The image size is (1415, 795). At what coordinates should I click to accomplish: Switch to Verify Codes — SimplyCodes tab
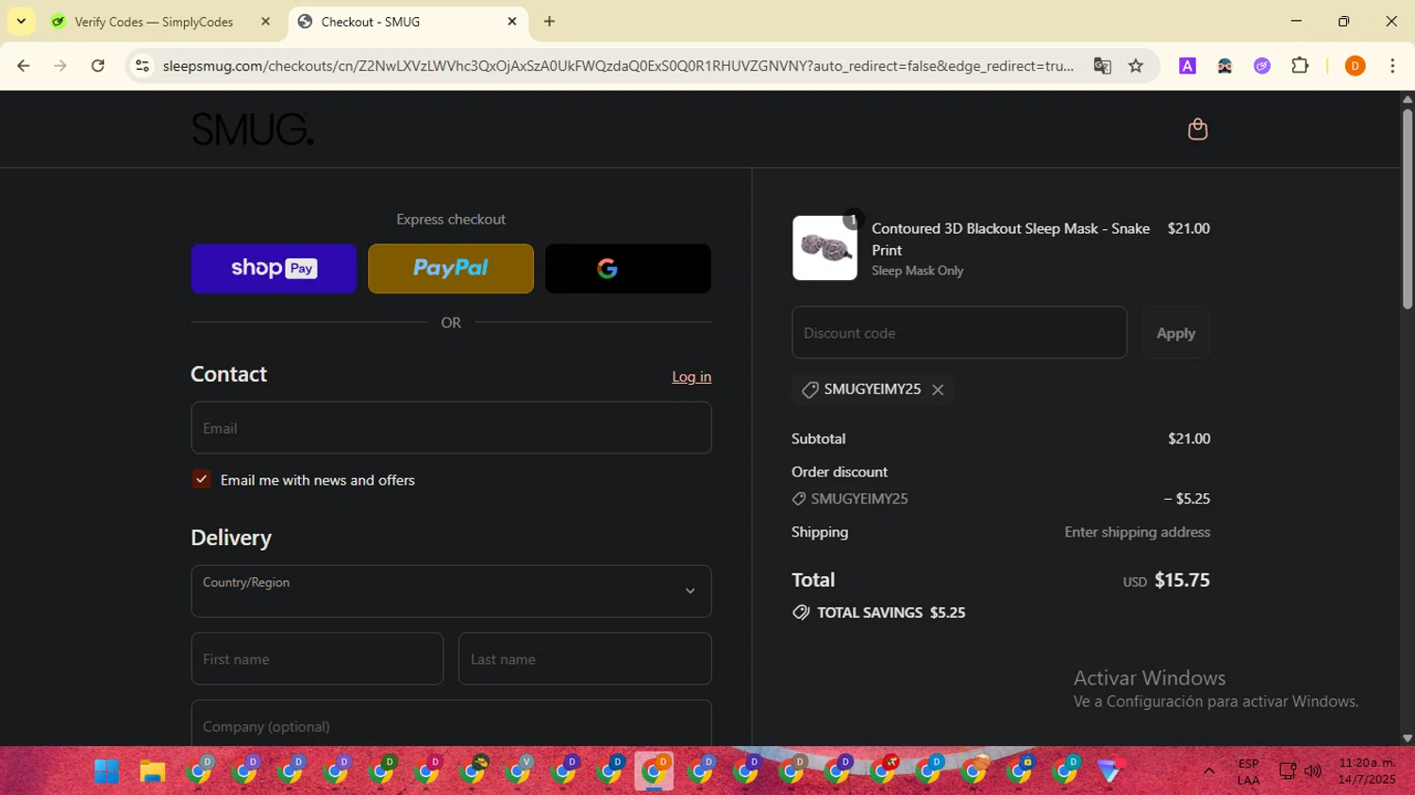pyautogui.click(x=154, y=22)
